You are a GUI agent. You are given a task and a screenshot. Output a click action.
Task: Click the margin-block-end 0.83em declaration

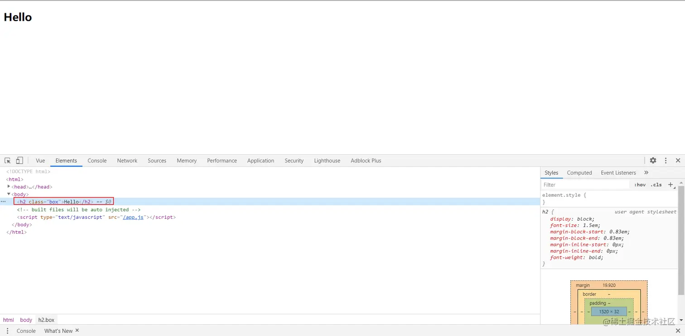tap(587, 238)
